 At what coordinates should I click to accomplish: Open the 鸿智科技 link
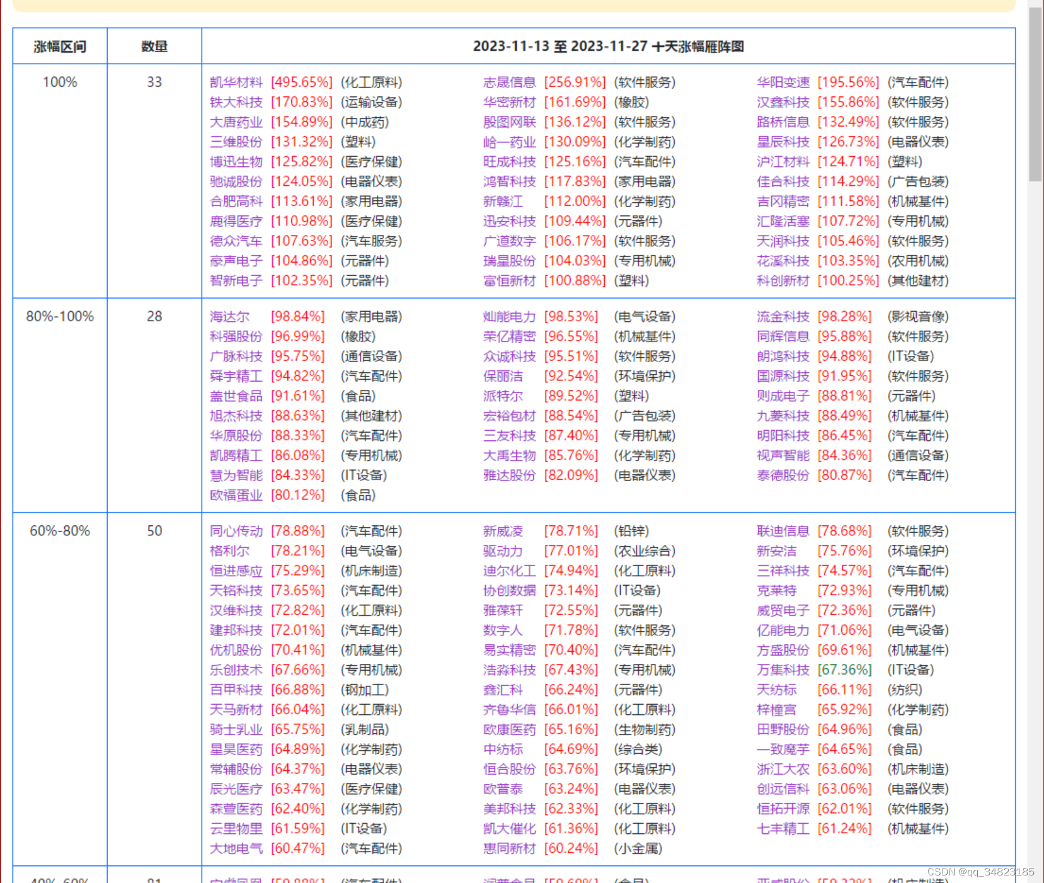[x=510, y=181]
